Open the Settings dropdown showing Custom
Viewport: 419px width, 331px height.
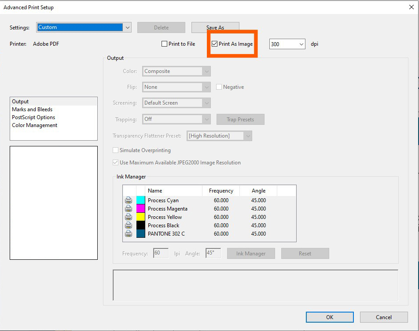(84, 27)
